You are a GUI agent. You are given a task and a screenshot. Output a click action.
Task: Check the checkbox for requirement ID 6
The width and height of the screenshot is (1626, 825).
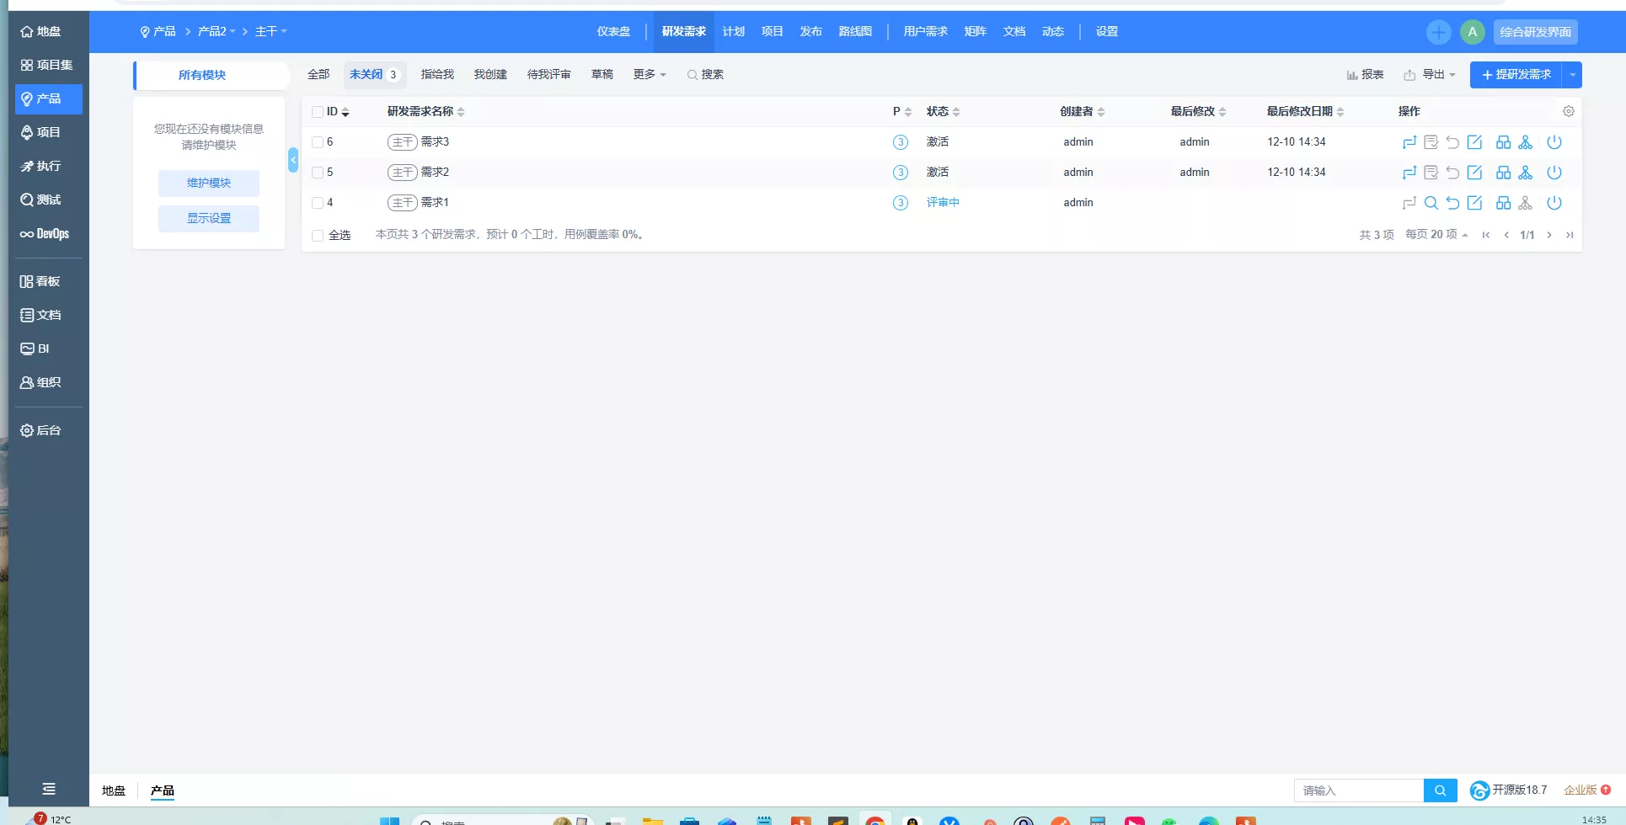coord(318,142)
